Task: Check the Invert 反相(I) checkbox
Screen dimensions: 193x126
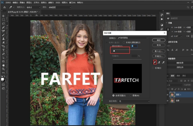Action: [x=153, y=68]
